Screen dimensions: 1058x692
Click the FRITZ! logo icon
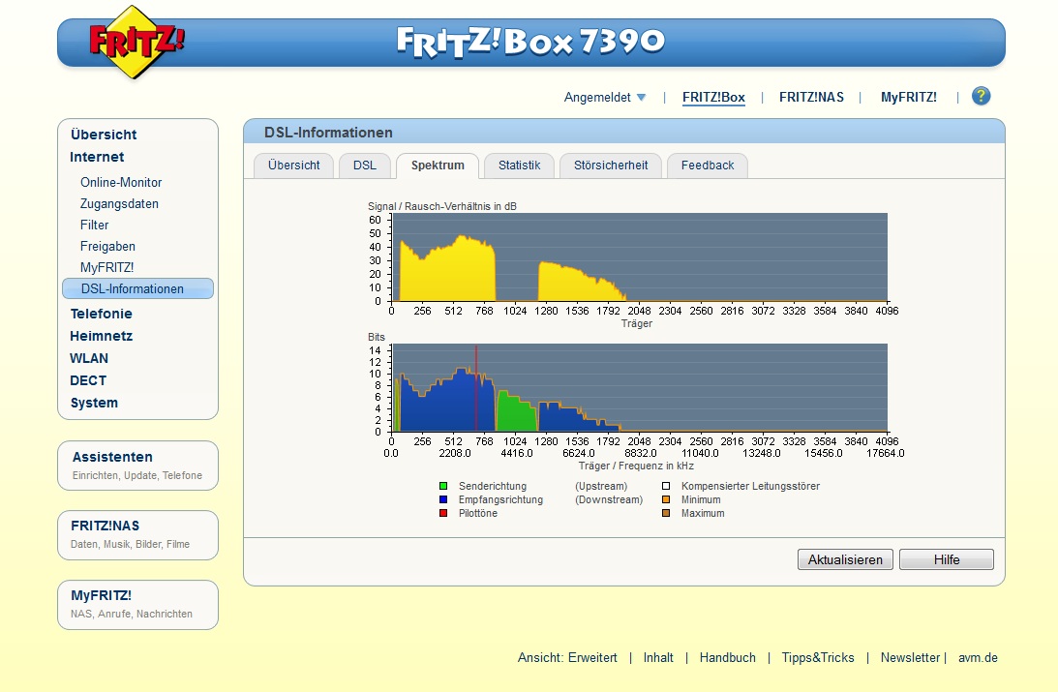tap(136, 42)
